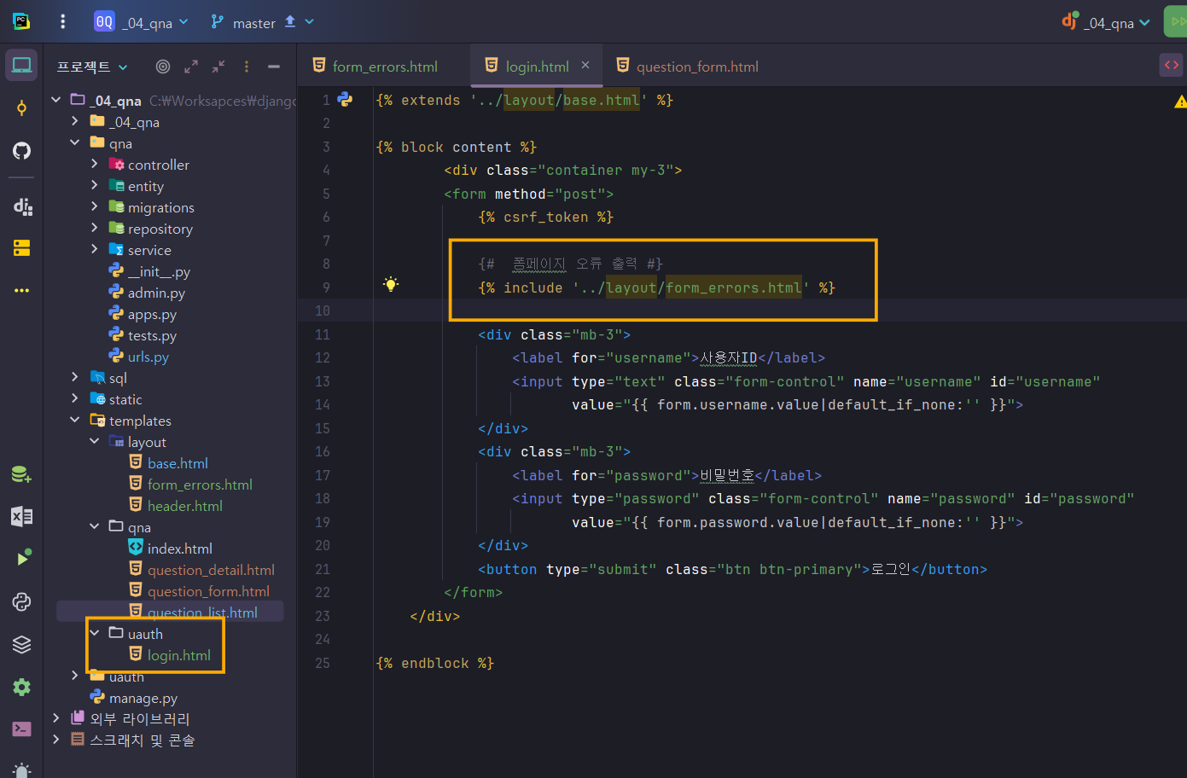The height and width of the screenshot is (778, 1187).
Task: Open the Python Packages layers icon
Action: [21, 644]
